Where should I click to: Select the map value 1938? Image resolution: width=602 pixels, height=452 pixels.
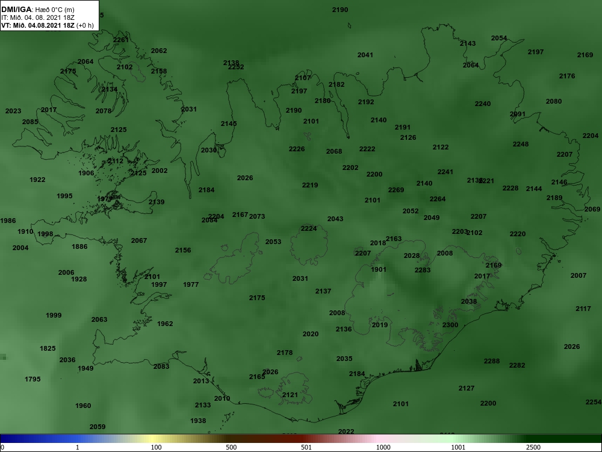[x=198, y=421]
